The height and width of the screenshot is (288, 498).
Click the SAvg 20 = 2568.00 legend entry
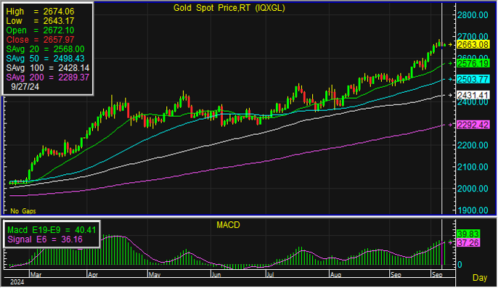click(x=45, y=49)
